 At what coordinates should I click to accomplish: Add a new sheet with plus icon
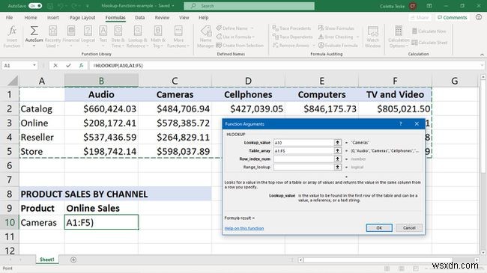(73, 260)
